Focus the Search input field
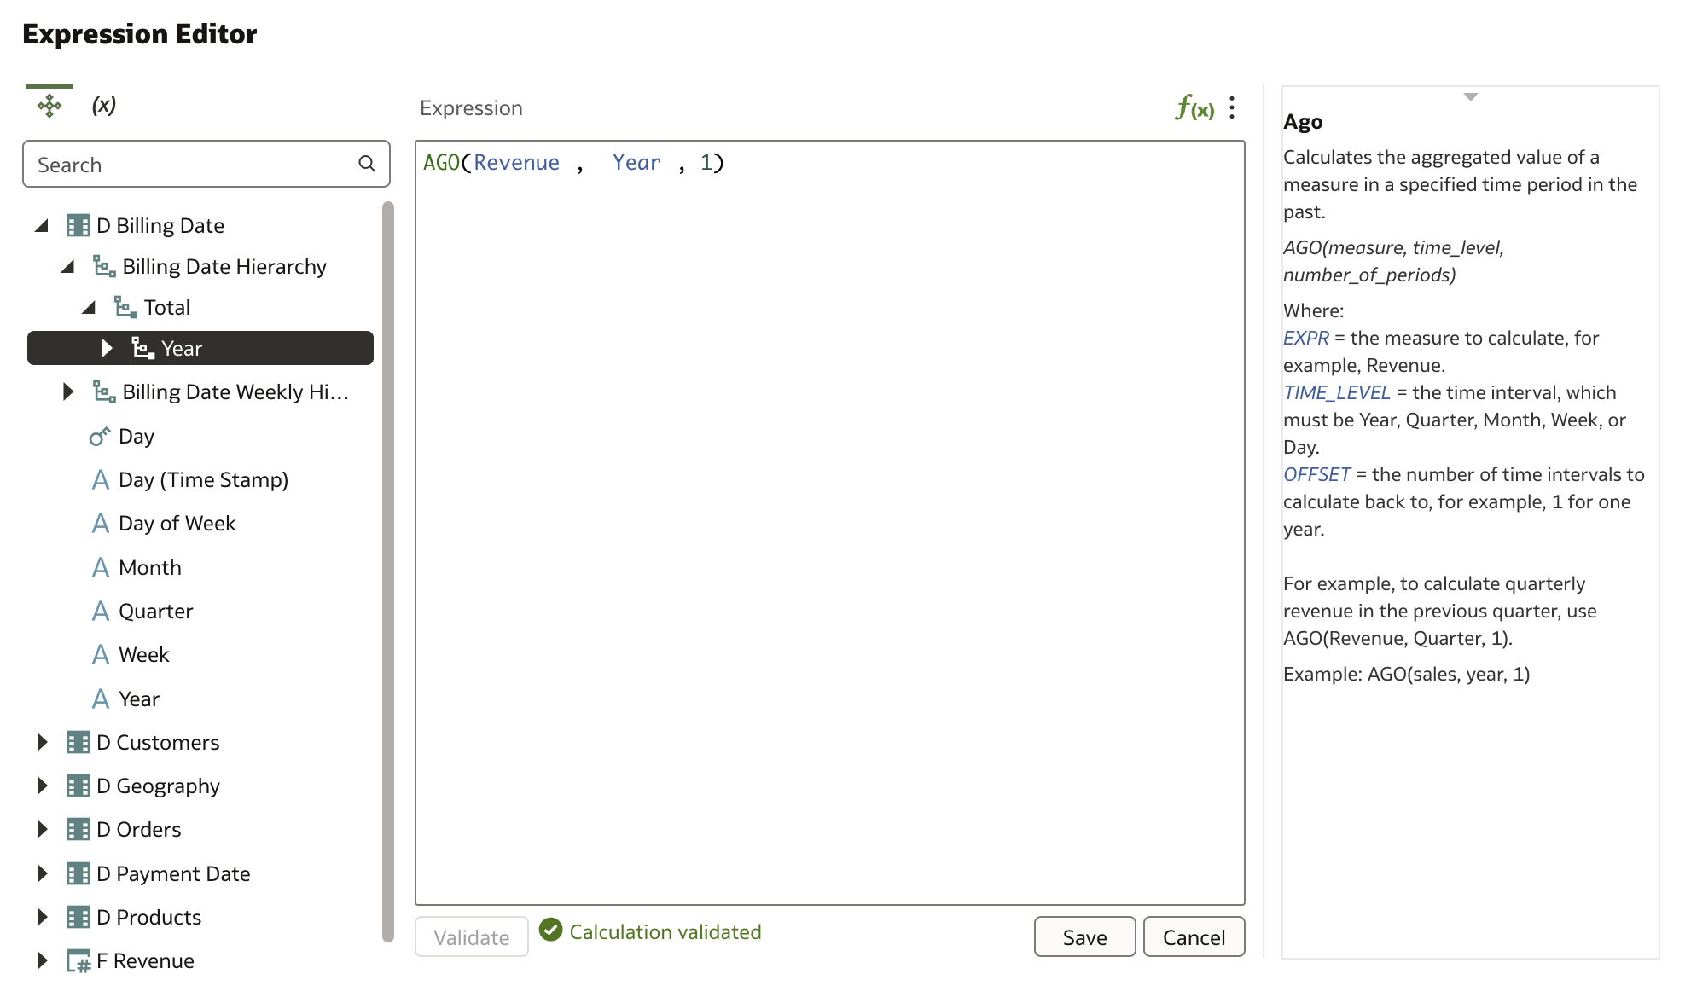The height and width of the screenshot is (1003, 1691). (206, 164)
